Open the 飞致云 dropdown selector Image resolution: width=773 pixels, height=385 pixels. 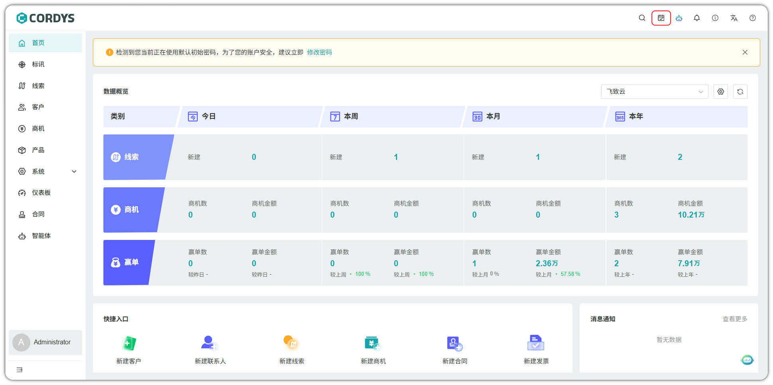tap(654, 91)
